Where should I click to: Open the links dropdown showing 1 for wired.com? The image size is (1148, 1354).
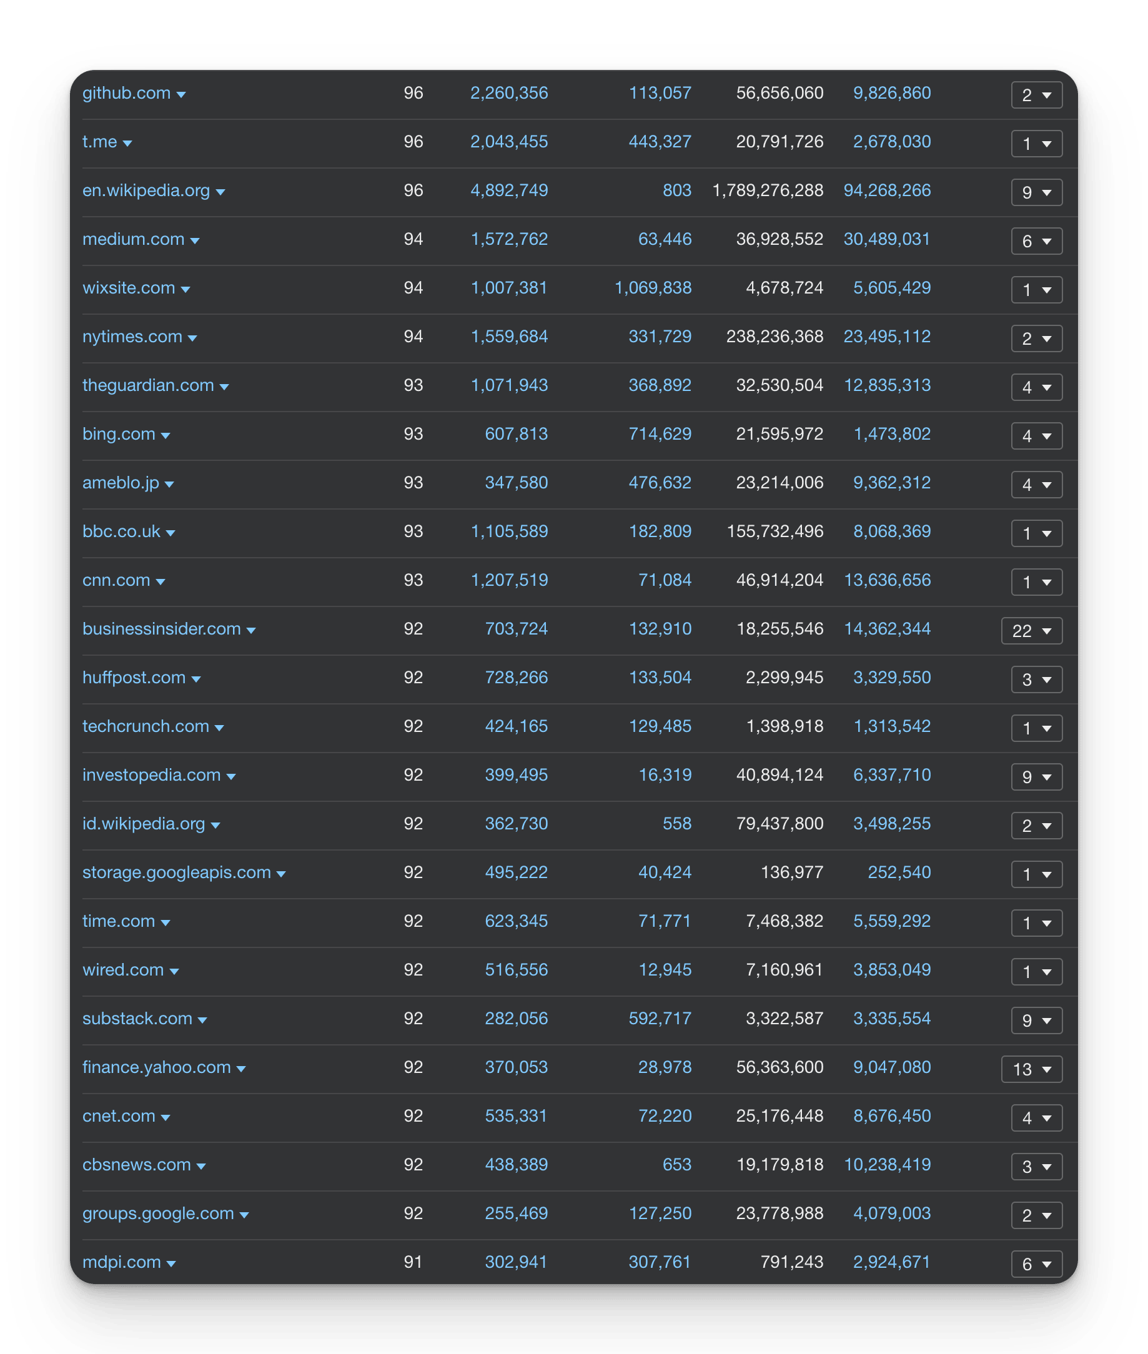[x=1037, y=971]
